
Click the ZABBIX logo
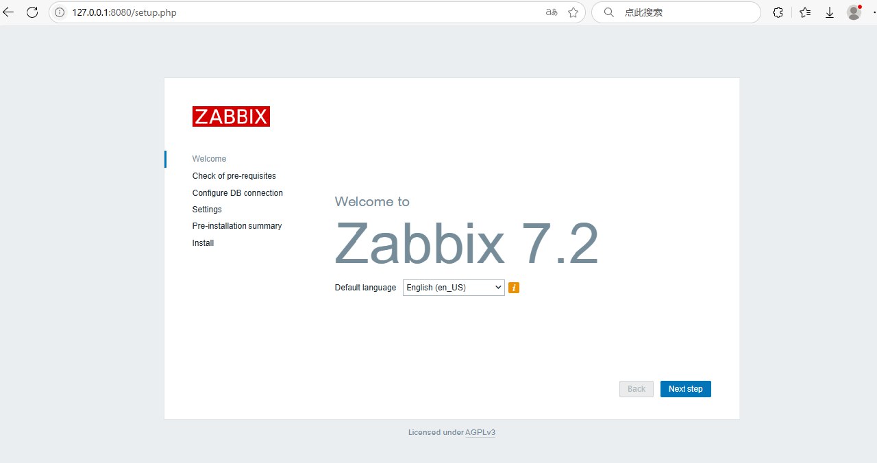tap(231, 116)
